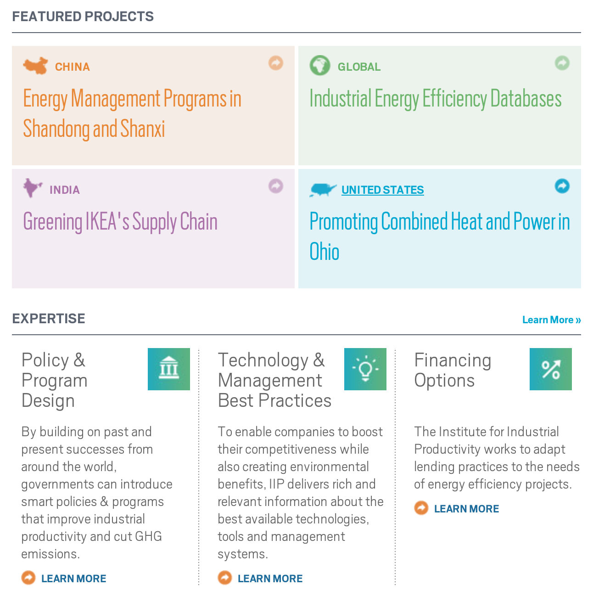This screenshot has height=596, width=593.
Task: Open Greening IKEA's Supply Chain project
Action: (x=120, y=222)
